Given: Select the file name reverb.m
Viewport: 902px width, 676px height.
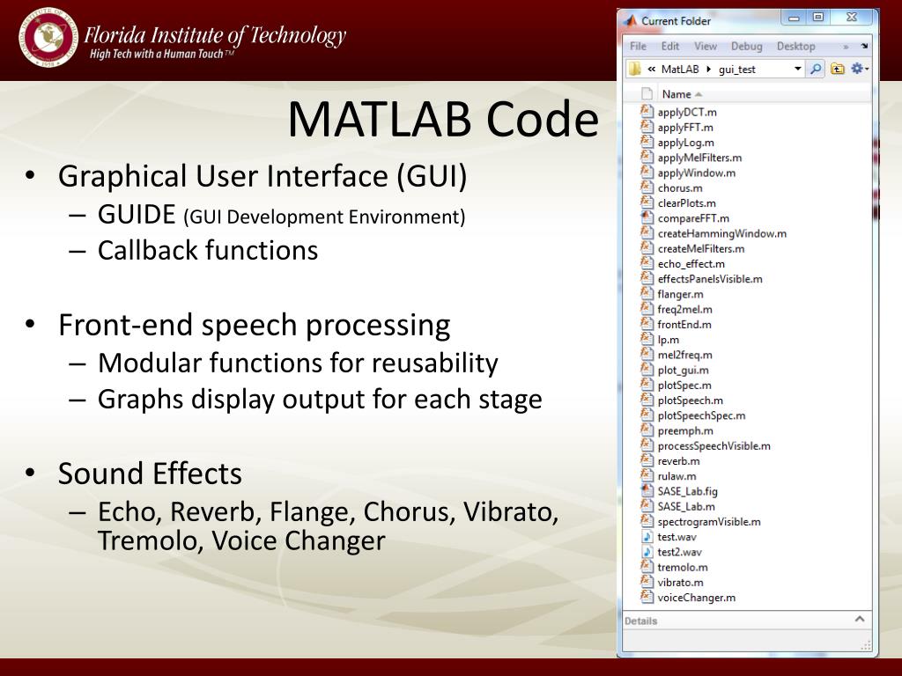Looking at the screenshot, I should pyautogui.click(x=679, y=461).
